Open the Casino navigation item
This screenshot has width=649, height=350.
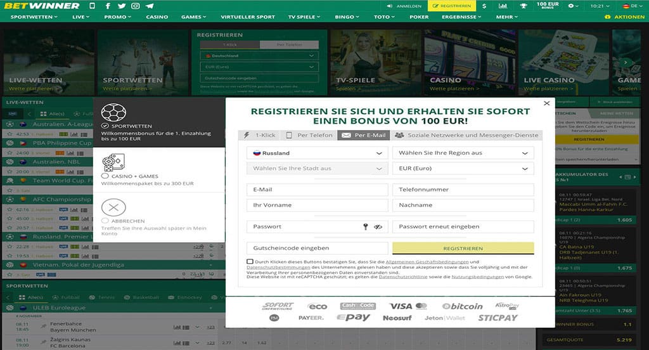coord(157,17)
